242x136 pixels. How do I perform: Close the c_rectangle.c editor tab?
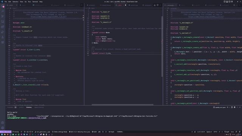176,5
